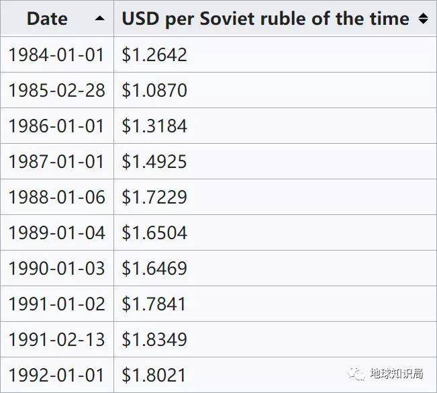The width and height of the screenshot is (437, 393).
Task: Click the $1.2642 value cell
Action: [x=154, y=54]
